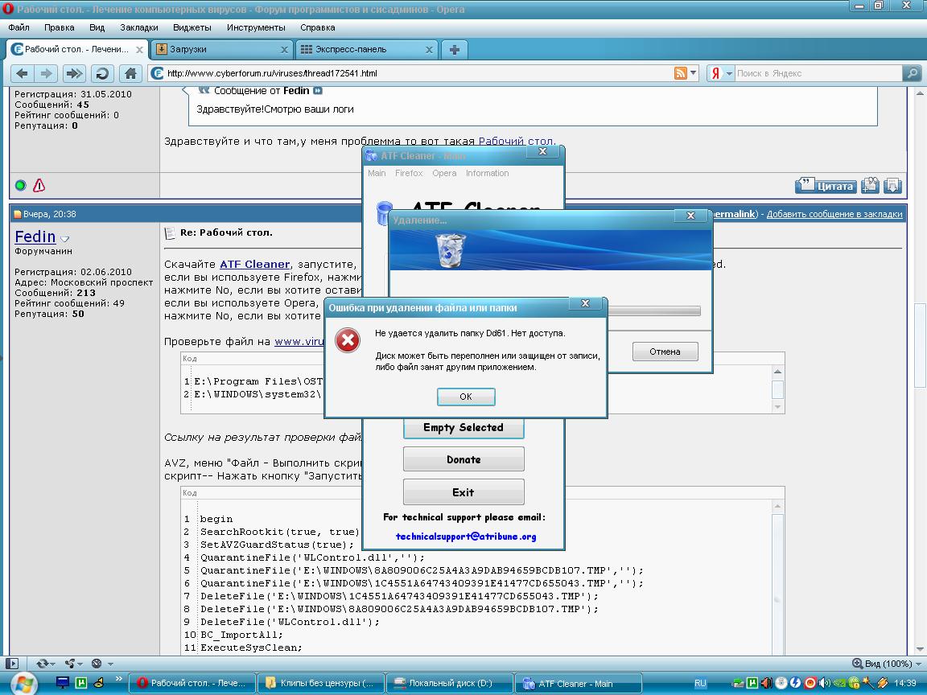Close the Экспресс-панель tab
The width and height of the screenshot is (927, 695).
(429, 50)
